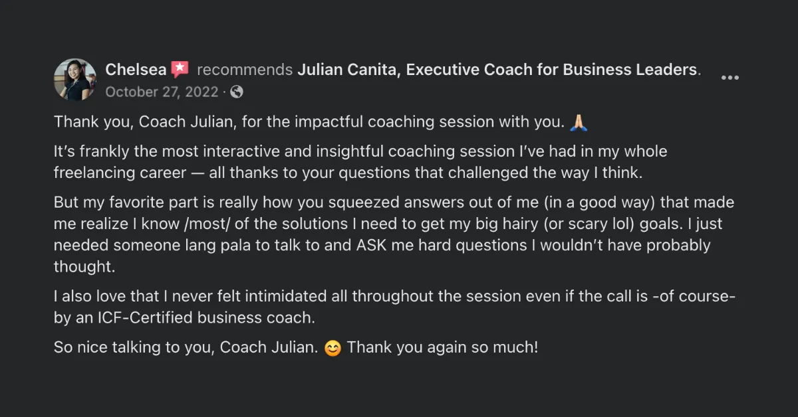
Task: Click the red recommendation star badge beside Chelsea
Action: click(x=180, y=69)
